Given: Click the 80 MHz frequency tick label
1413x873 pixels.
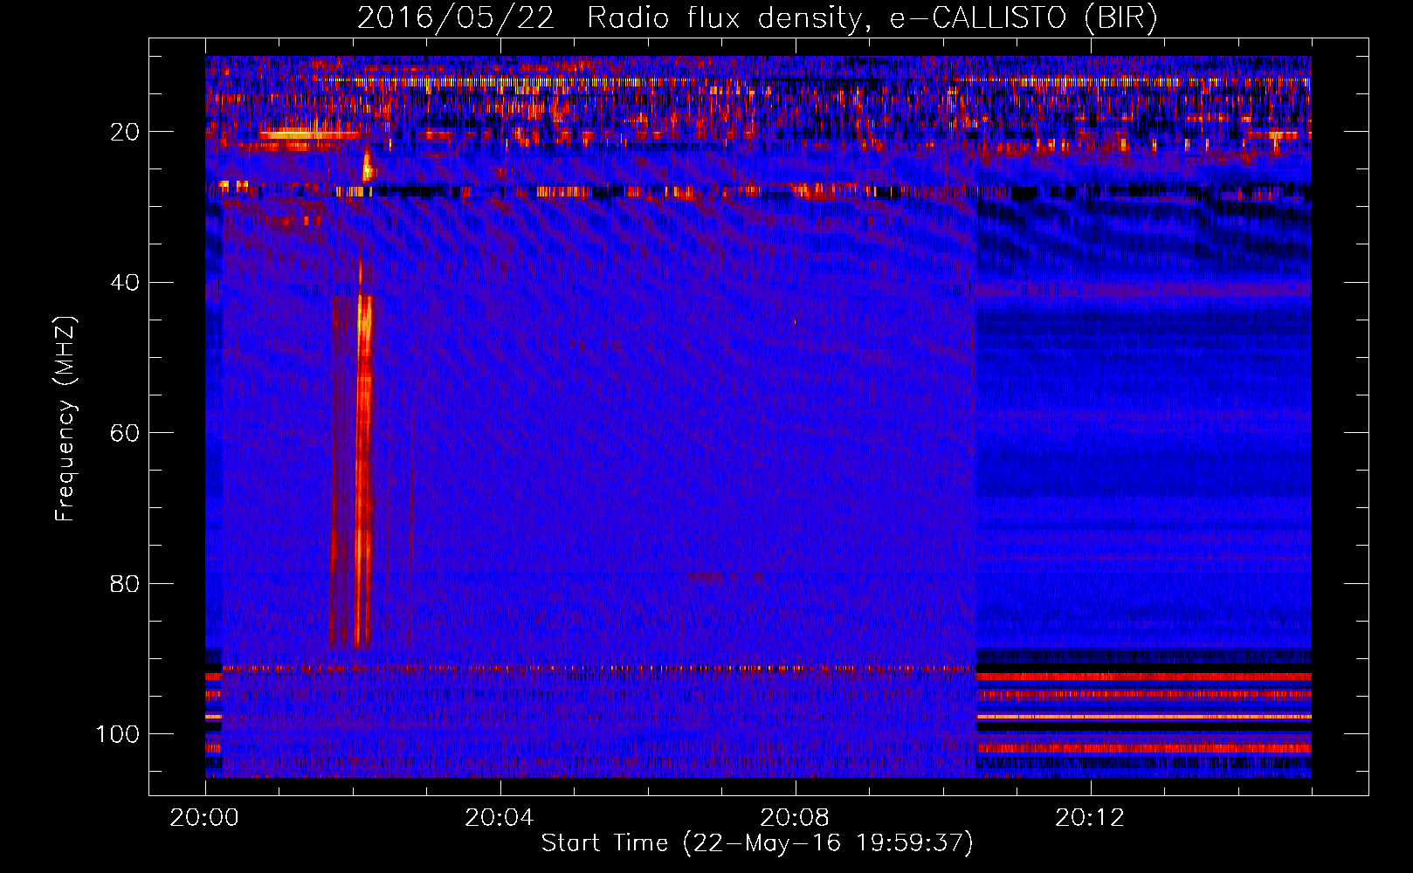Looking at the screenshot, I should (126, 583).
